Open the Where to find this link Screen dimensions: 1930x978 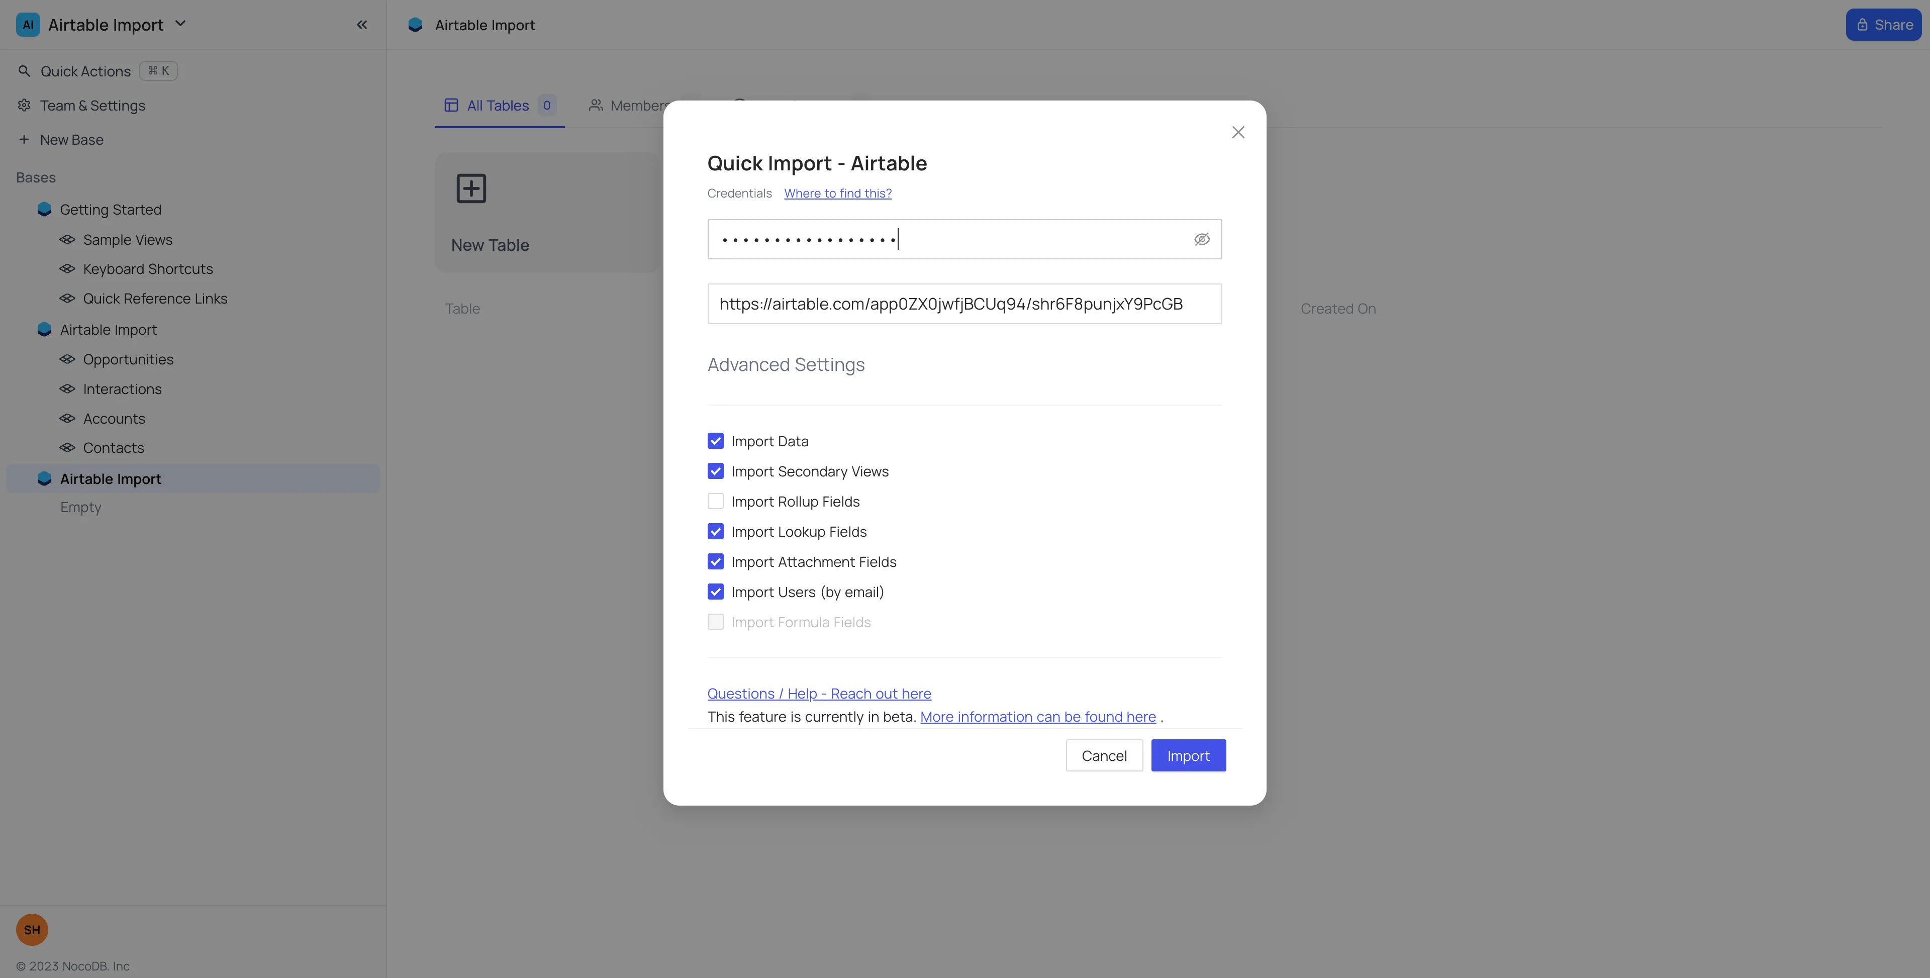[x=838, y=192]
